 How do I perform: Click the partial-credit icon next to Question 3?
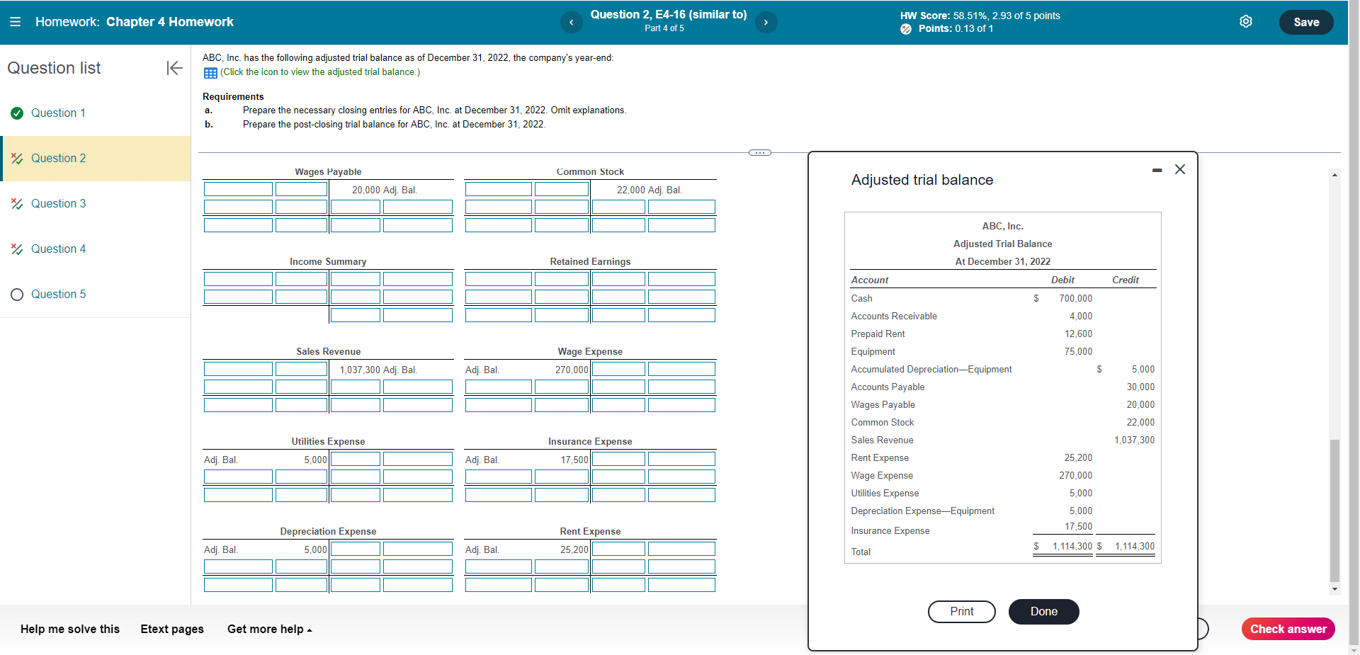click(x=17, y=204)
